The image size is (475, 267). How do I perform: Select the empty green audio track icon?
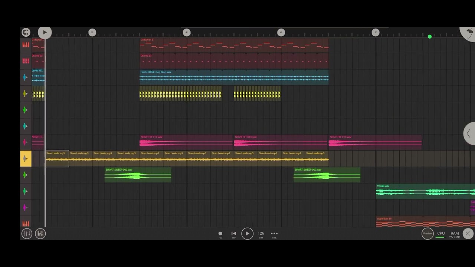[x=26, y=110]
